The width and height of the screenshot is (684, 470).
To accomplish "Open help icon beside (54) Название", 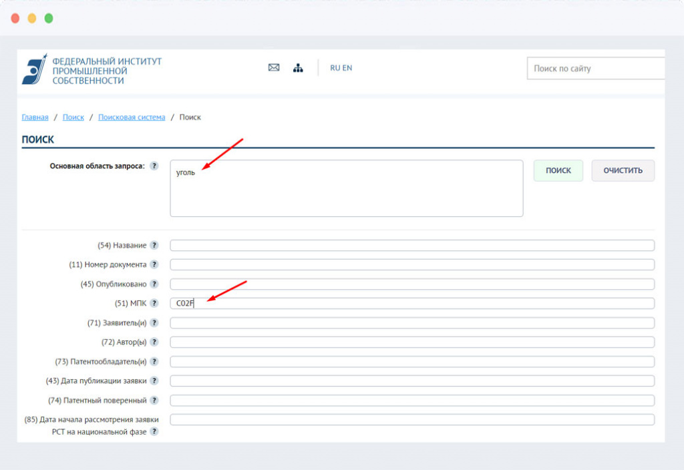I will coord(154,246).
